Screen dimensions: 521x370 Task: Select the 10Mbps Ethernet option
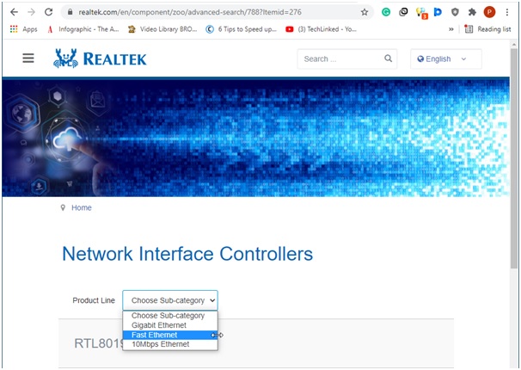click(170, 344)
